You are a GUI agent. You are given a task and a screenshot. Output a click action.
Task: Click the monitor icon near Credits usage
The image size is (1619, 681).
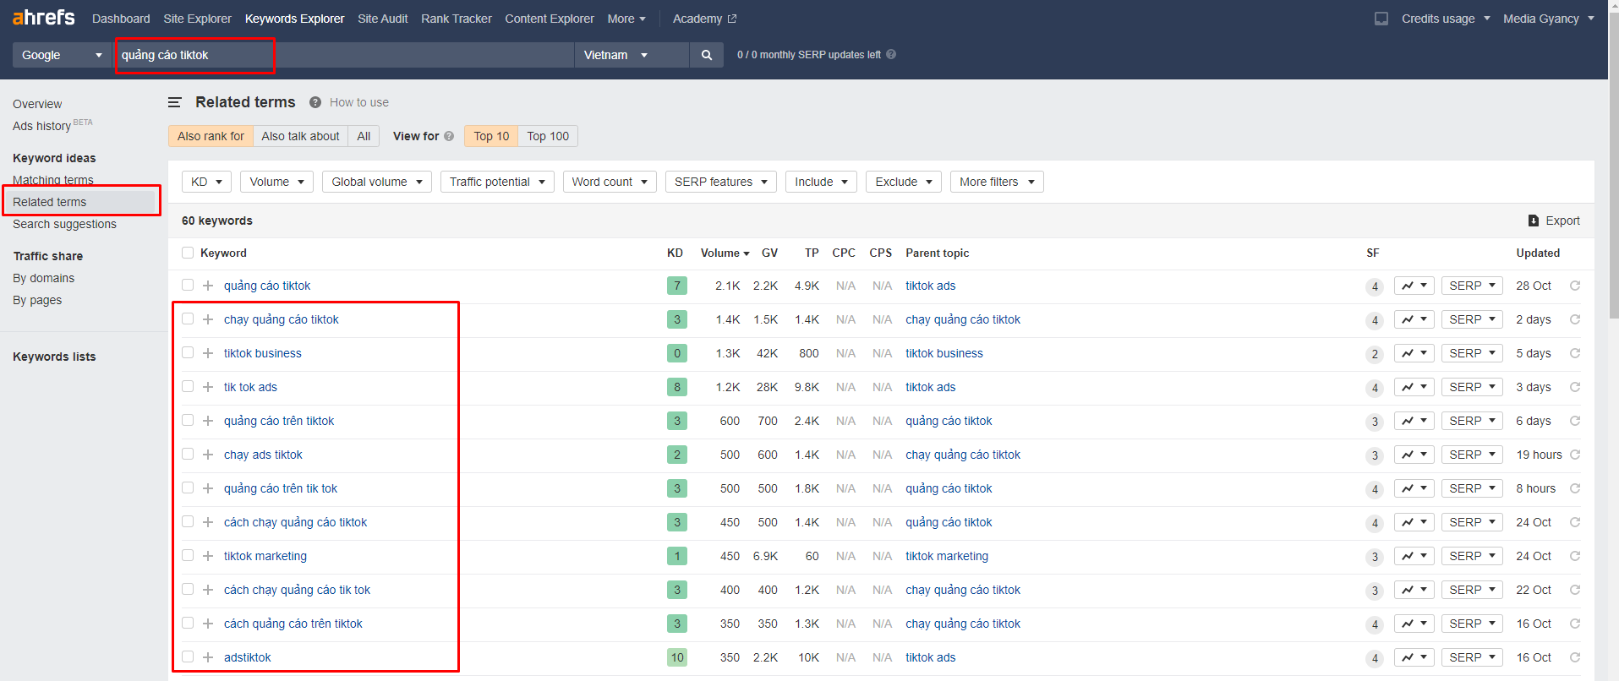point(1381,19)
